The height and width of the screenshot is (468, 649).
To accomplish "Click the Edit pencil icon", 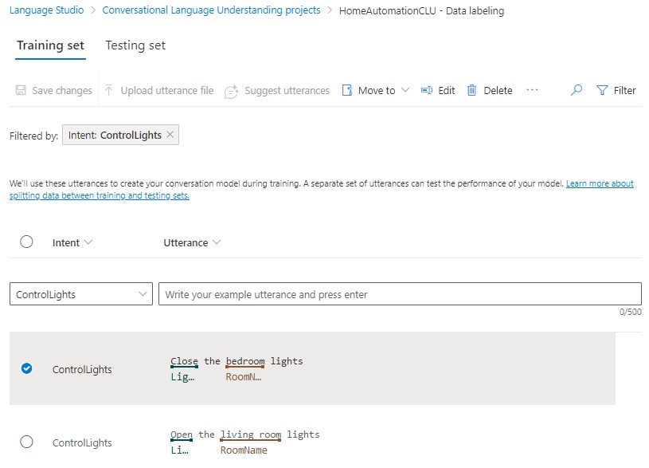I will pos(427,91).
